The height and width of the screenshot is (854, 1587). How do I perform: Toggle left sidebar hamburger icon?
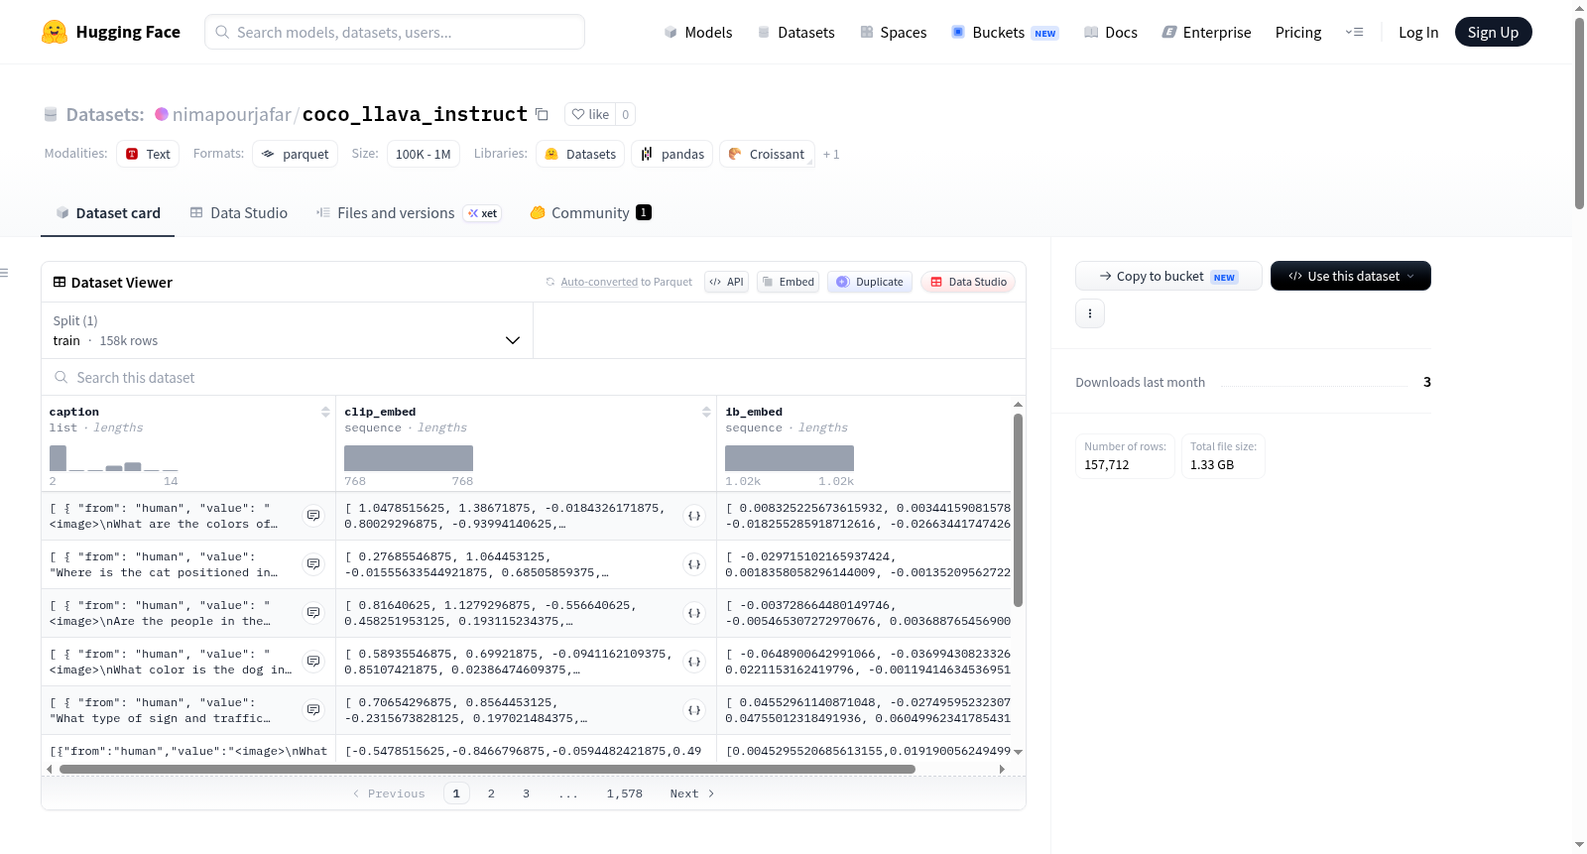click(x=4, y=273)
